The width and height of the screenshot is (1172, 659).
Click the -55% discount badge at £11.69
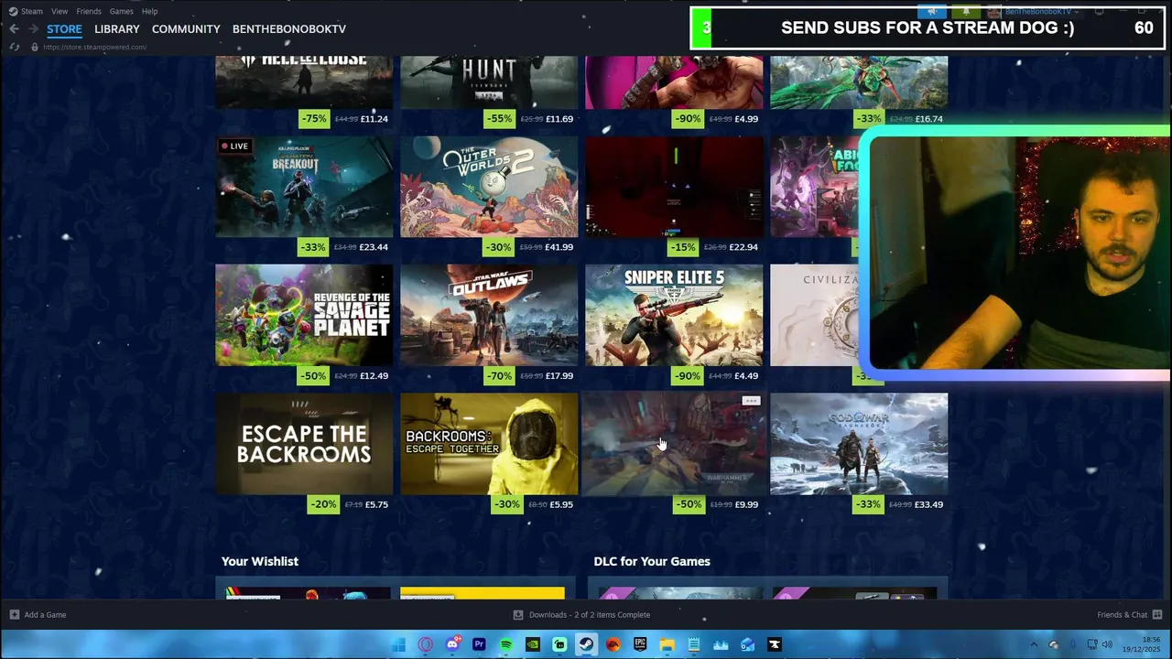[x=500, y=118]
